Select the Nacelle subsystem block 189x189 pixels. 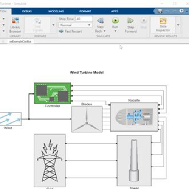(134, 117)
